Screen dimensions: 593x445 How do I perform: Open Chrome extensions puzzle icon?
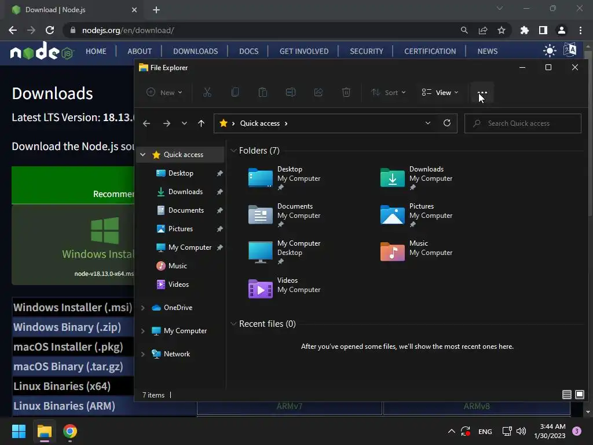point(524,30)
